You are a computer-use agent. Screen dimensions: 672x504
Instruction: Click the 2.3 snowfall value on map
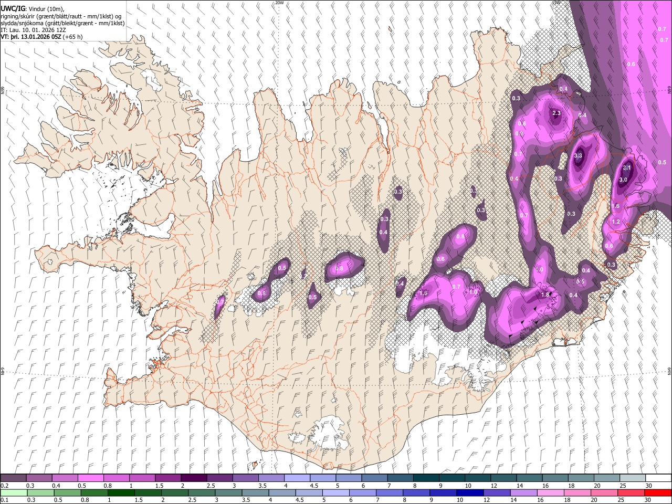[556, 113]
